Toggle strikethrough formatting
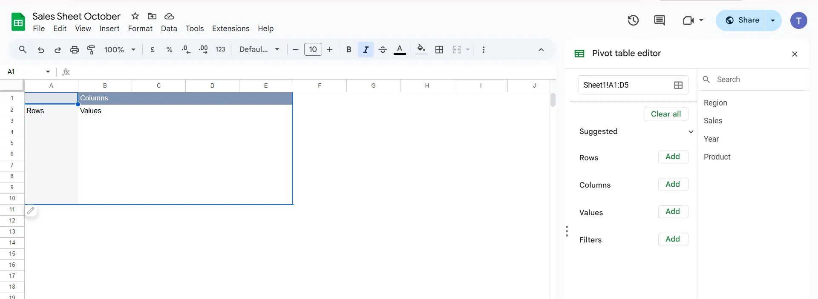Screen dimensions: 818x299 point(383,49)
